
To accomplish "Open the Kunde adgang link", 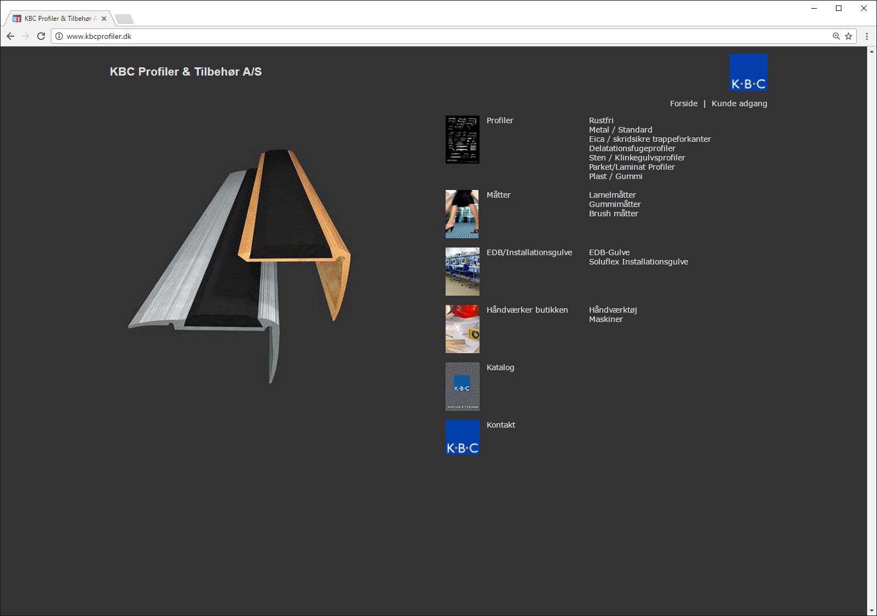I will point(739,103).
